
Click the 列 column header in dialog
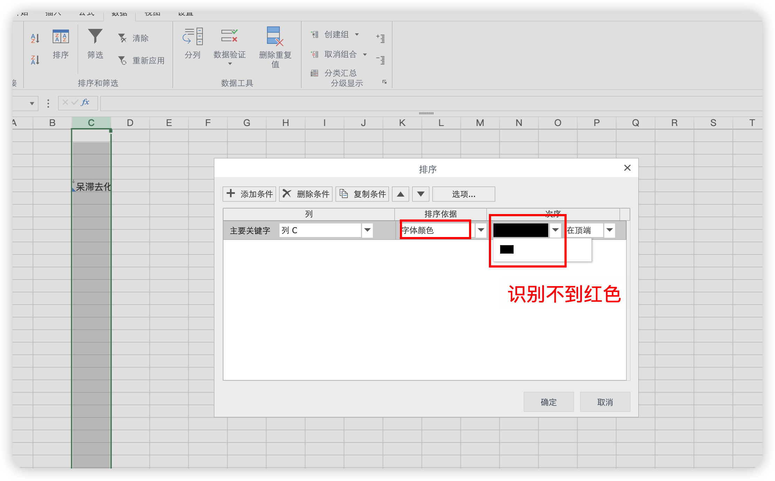click(x=309, y=214)
